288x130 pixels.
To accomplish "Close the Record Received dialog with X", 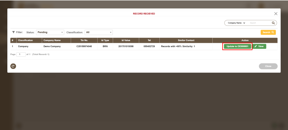I will click(276, 14).
